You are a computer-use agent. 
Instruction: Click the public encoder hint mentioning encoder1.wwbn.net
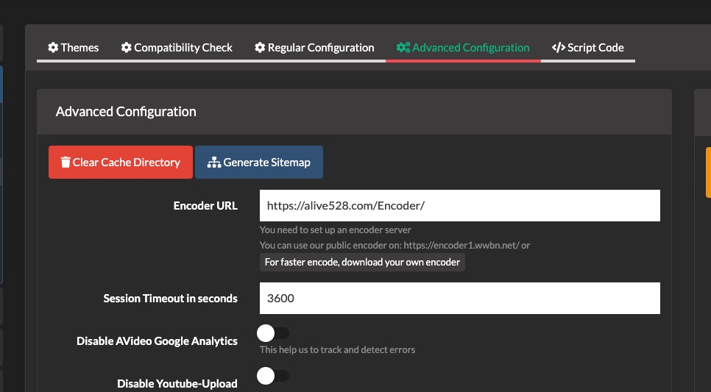[x=395, y=245]
